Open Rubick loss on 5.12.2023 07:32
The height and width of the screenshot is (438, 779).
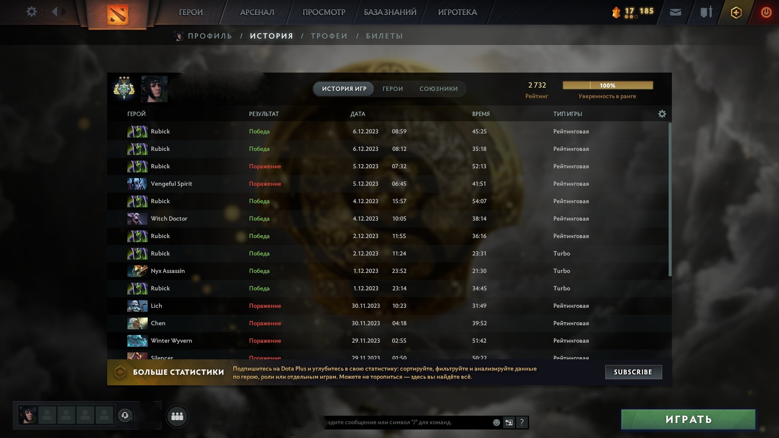[387, 166]
